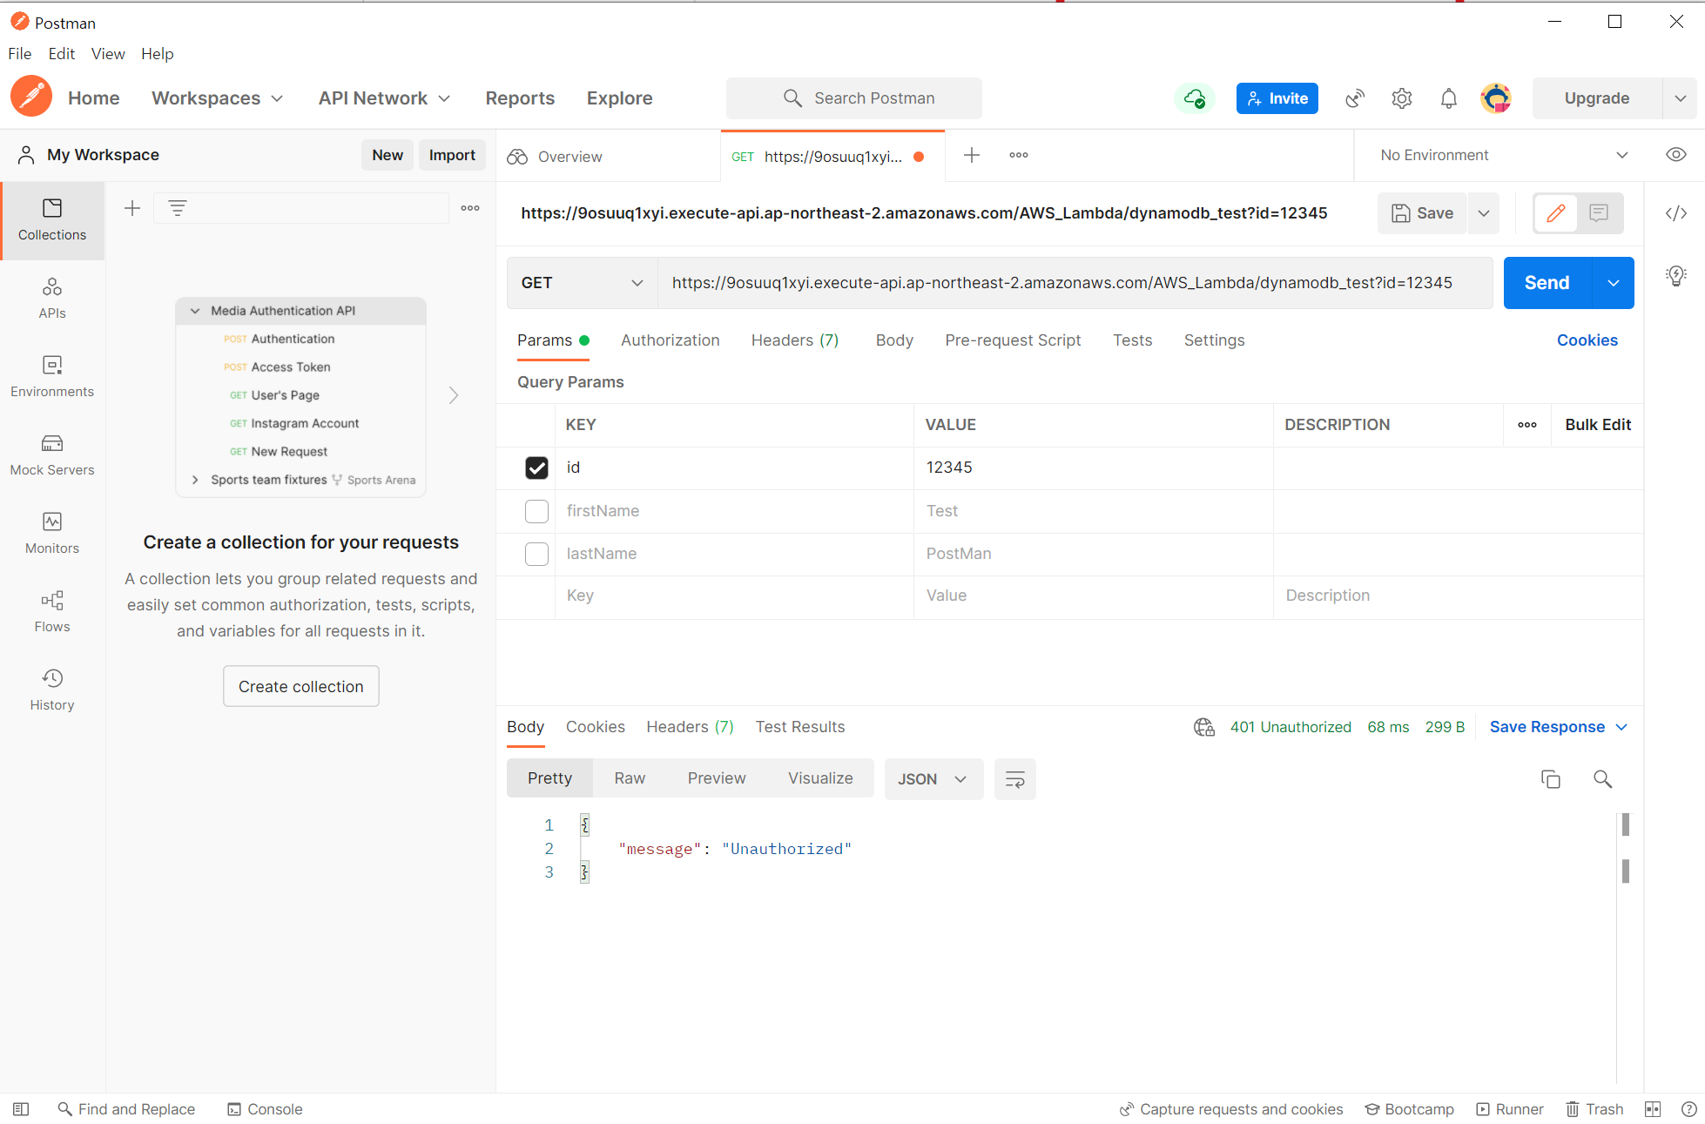The image size is (1705, 1124).
Task: Open History in the sidebar
Action: tap(52, 690)
